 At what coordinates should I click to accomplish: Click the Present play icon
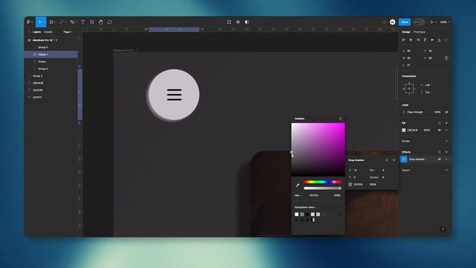tap(431, 22)
